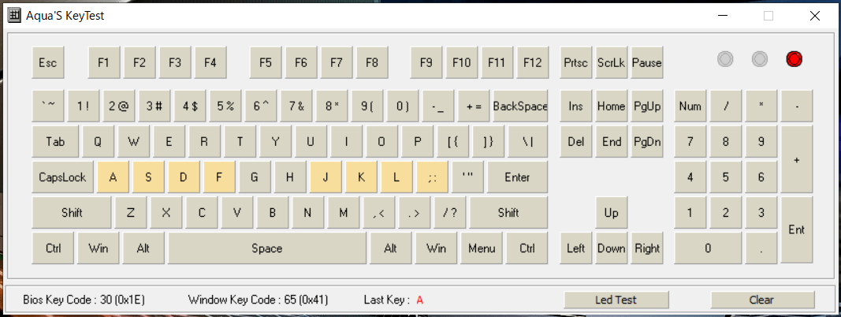
Task: Click the Led Test button
Action: pos(616,300)
